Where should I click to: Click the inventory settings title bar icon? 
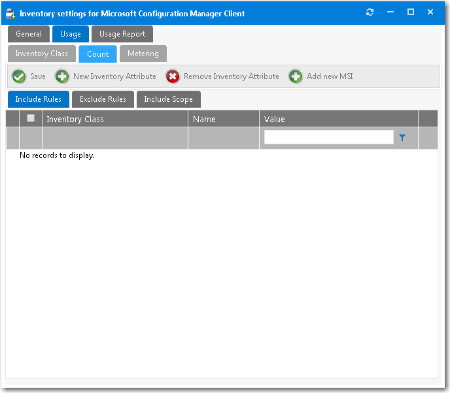[10, 14]
